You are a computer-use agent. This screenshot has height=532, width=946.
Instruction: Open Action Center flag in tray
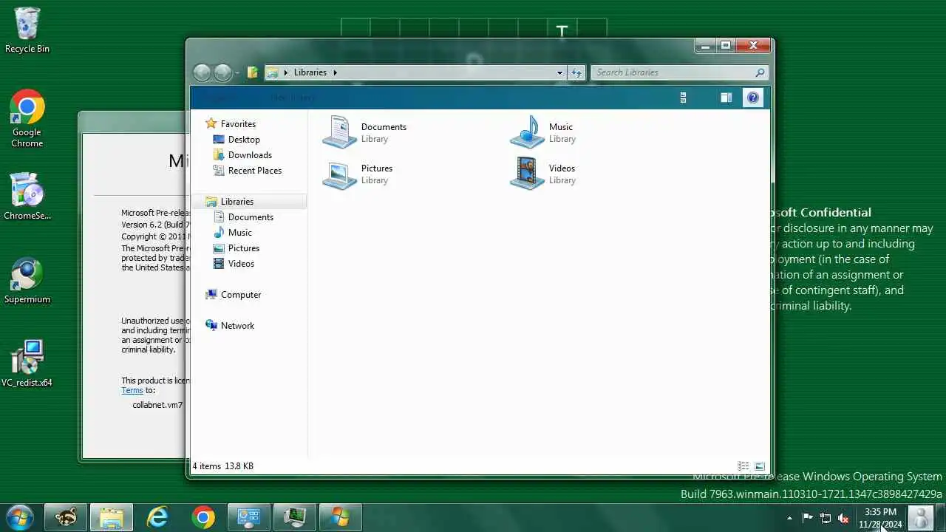point(807,518)
